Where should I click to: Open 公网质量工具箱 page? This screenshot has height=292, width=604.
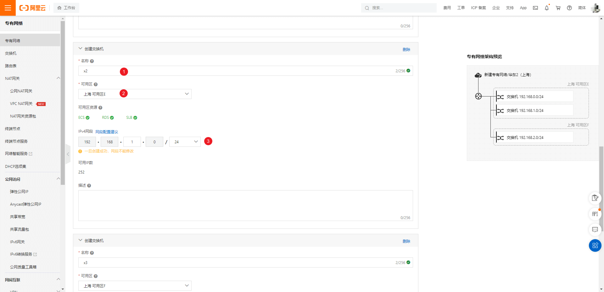click(23, 267)
